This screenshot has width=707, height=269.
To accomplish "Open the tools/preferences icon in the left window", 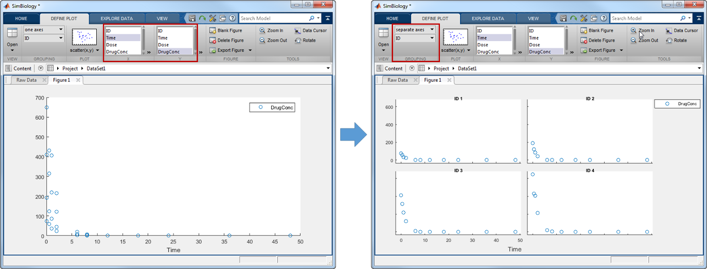I will point(213,18).
